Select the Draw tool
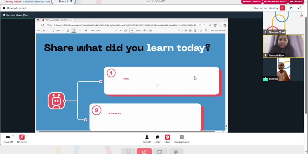This screenshot has width=308, height=154. [x=56, y=30]
